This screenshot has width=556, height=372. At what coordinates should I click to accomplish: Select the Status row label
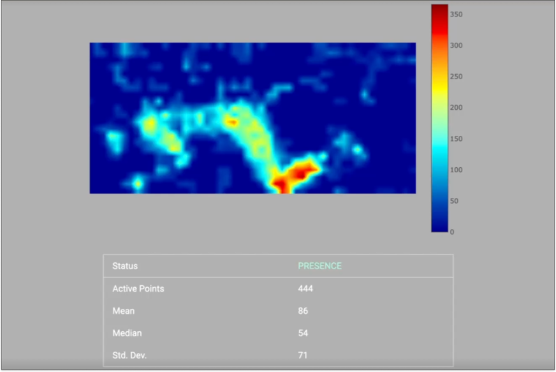point(125,266)
